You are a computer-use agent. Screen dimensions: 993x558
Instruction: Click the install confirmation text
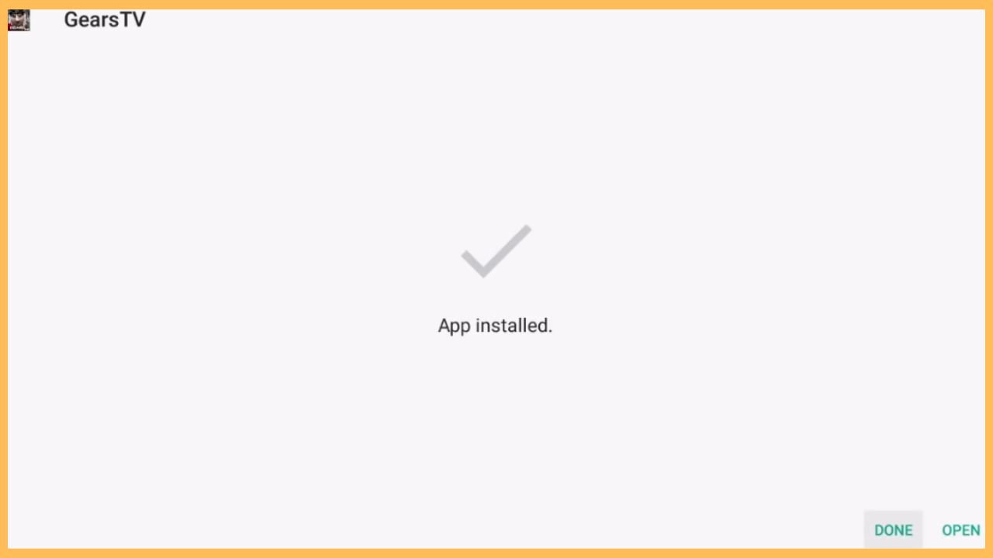click(x=495, y=325)
